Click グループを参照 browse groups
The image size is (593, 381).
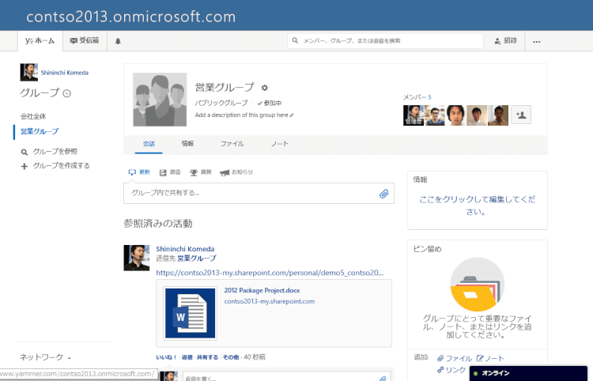pos(49,152)
